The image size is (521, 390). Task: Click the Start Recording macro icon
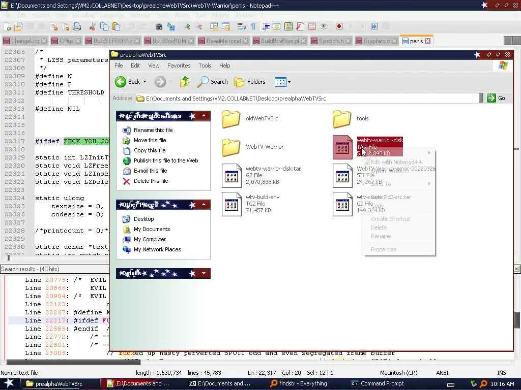pos(339,26)
